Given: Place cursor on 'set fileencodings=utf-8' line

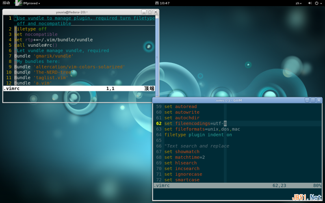Looking at the screenshot, I should [195, 123].
